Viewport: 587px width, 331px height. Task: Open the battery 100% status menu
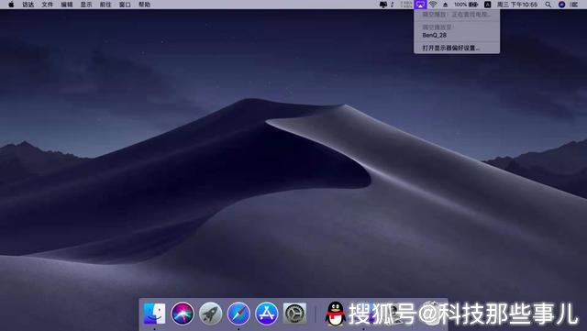(x=466, y=5)
